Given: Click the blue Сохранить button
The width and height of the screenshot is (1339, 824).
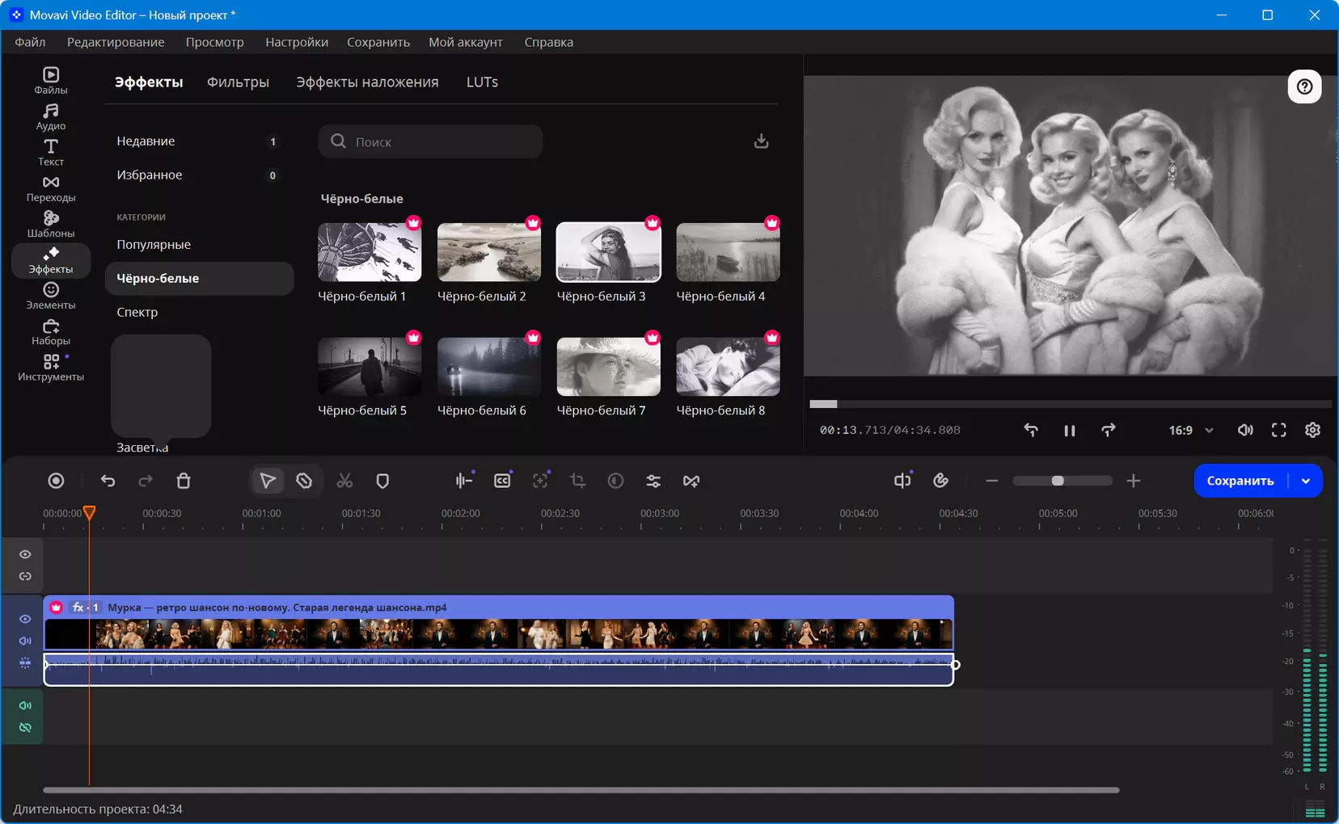Looking at the screenshot, I should click(x=1240, y=481).
